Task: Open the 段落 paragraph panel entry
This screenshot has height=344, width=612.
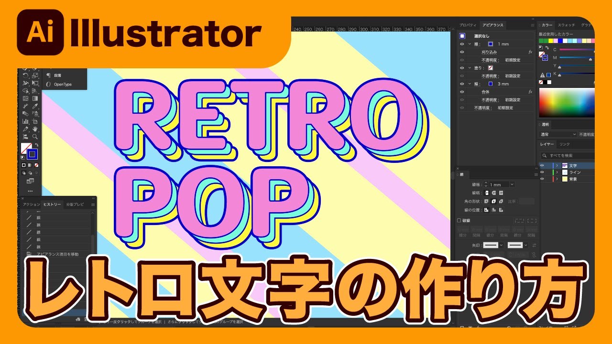Action: [57, 75]
